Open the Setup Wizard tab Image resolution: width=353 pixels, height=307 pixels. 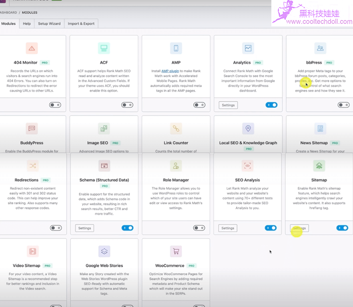point(49,24)
